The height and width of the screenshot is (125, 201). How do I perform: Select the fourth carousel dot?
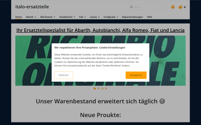tap(106, 88)
